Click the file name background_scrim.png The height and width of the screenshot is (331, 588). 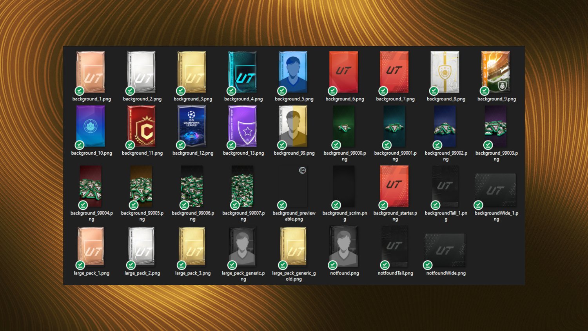[345, 216]
